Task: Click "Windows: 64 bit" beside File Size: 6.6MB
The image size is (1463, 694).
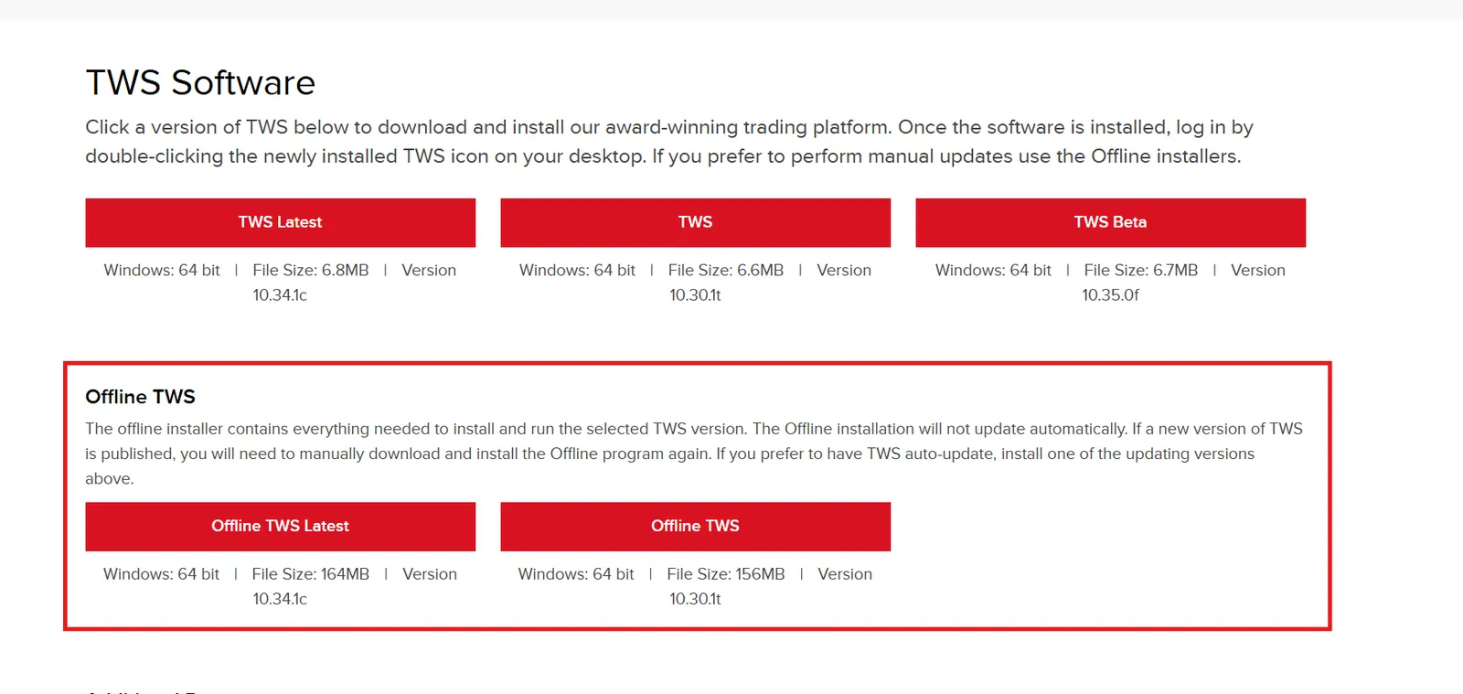Action: (577, 270)
